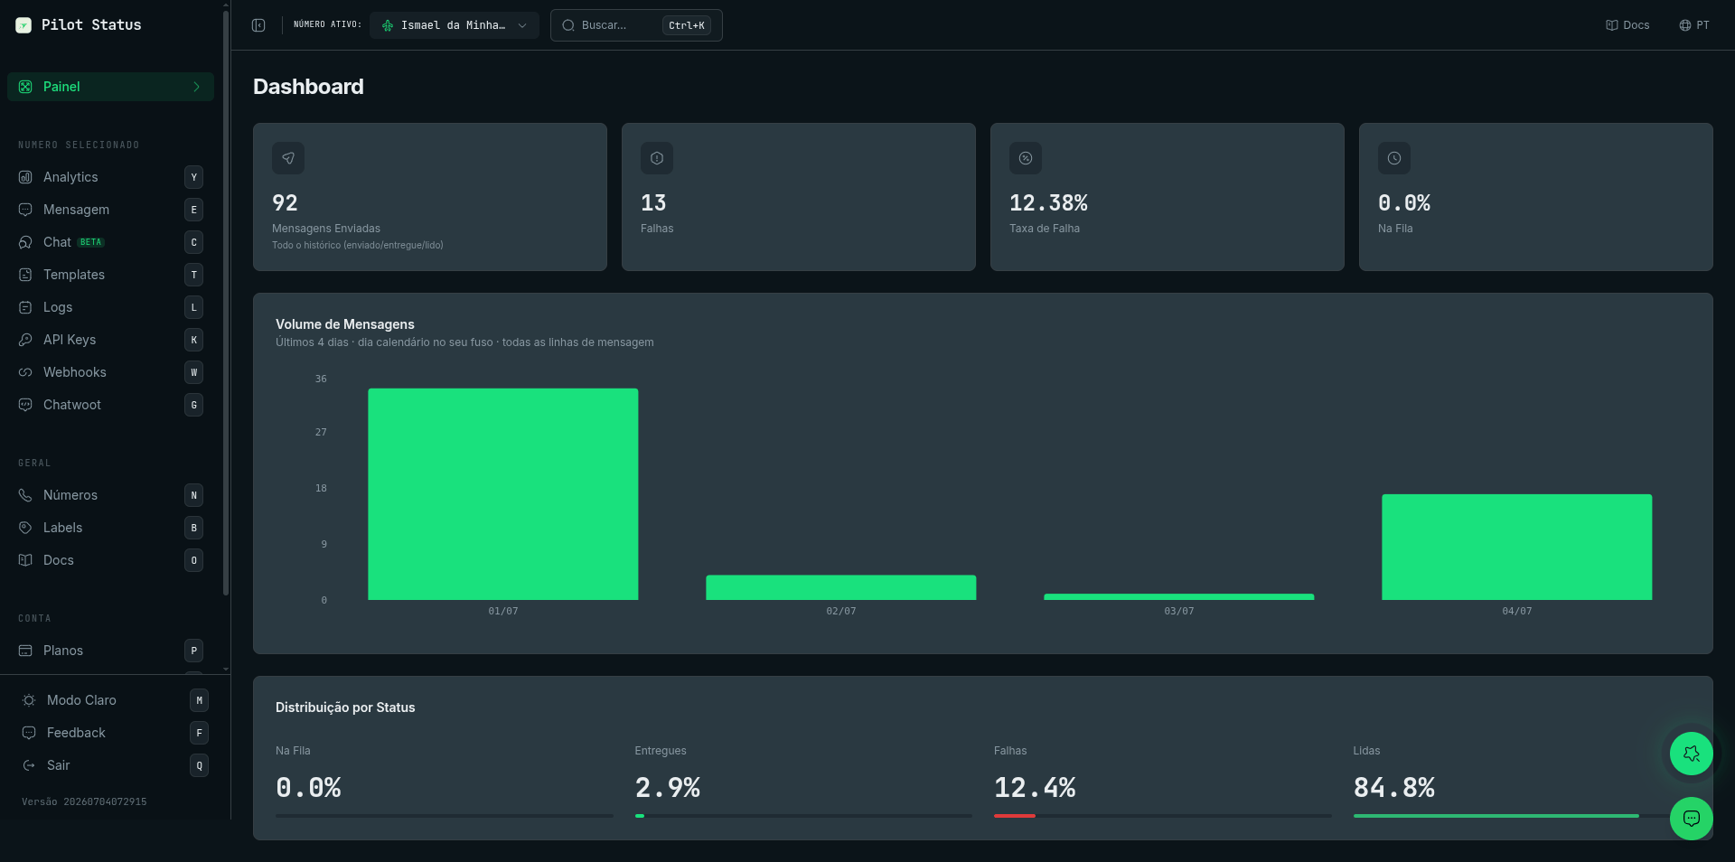Click the Volume de Mensagens heading
Screen dimensions: 1735x862
pos(345,324)
